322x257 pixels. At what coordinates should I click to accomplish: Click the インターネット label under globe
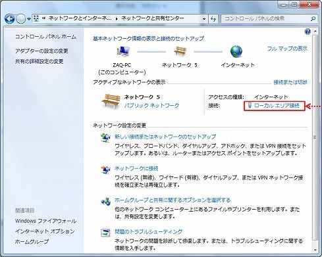[238, 65]
